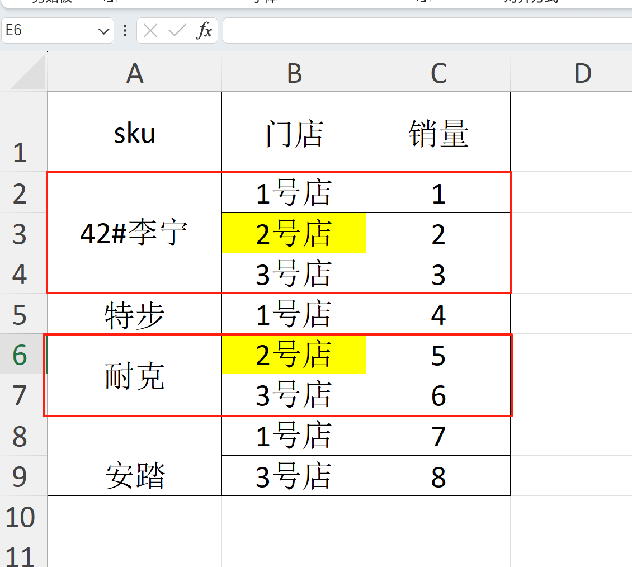
Task: Select column B header
Action: click(294, 73)
